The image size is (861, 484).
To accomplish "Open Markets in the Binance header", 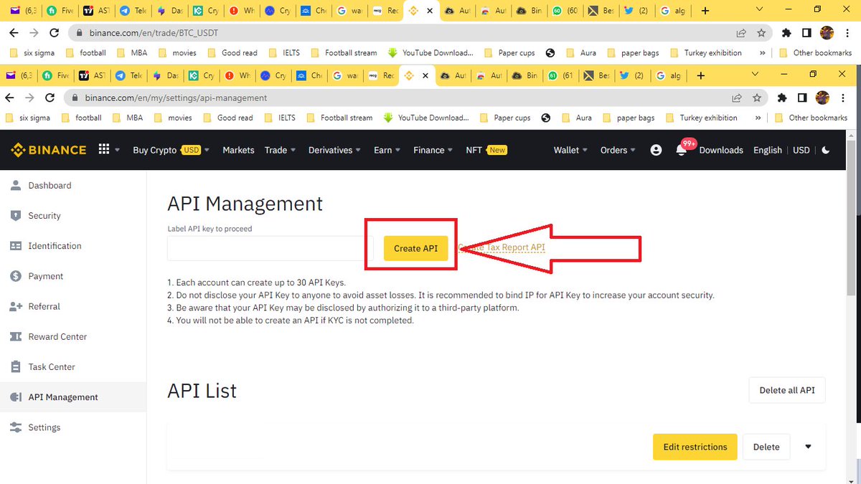I will click(x=238, y=150).
